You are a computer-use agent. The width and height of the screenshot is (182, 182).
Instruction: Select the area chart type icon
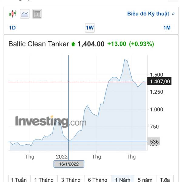pos(25,14)
